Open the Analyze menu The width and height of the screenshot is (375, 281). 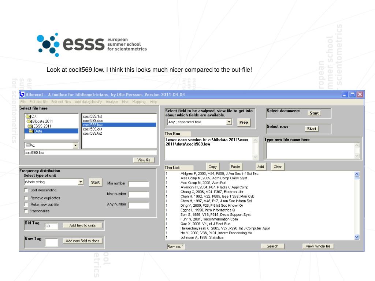(x=112, y=102)
